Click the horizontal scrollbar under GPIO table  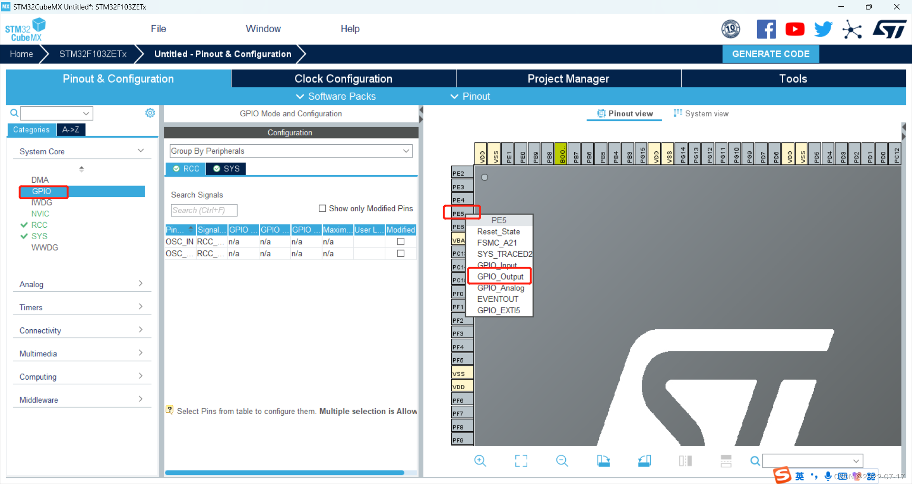pos(284,473)
